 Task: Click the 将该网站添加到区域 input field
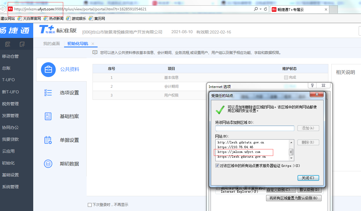pyautogui.click(x=255, y=128)
